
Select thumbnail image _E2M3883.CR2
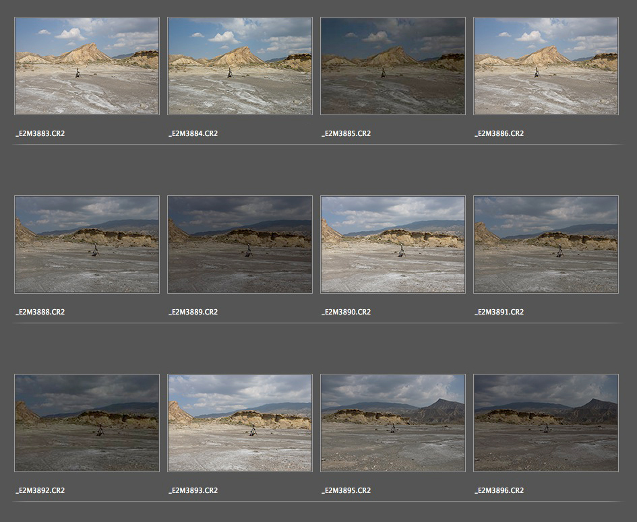[x=87, y=66]
